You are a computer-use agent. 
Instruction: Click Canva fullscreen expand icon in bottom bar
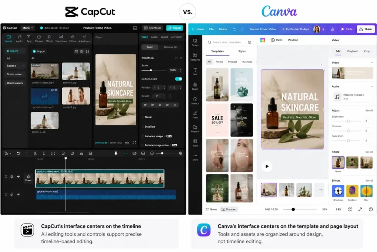(x=360, y=209)
